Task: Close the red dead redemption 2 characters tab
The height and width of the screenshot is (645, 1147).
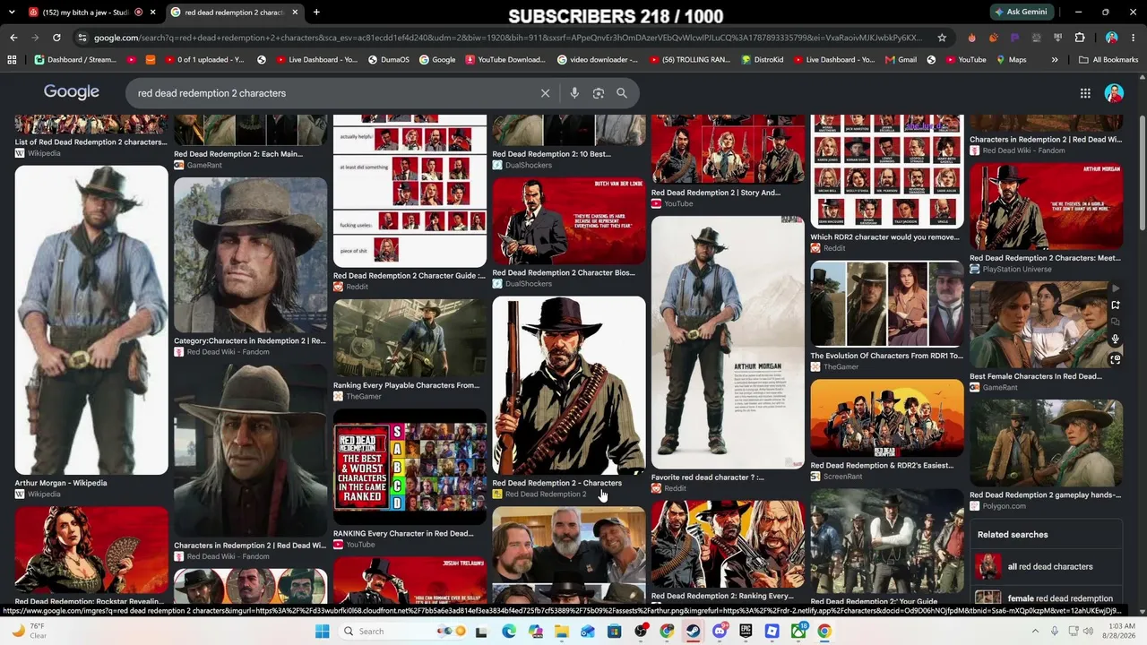Action: pos(294,13)
